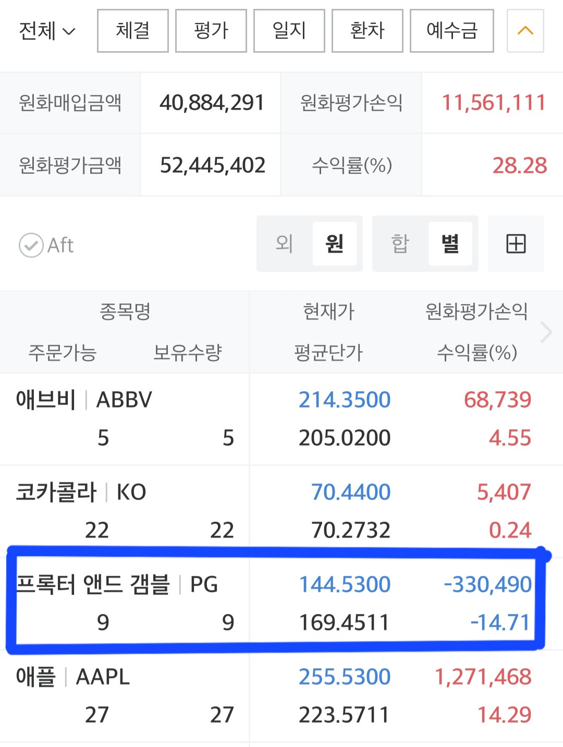Click 주문가능 column header
The image size is (563, 747).
63,353
